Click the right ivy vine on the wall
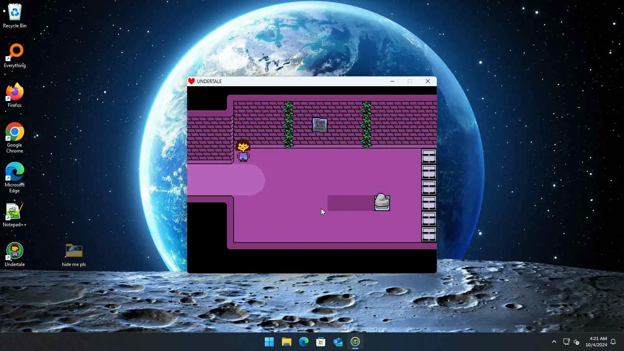This screenshot has width=624, height=351. point(366,124)
